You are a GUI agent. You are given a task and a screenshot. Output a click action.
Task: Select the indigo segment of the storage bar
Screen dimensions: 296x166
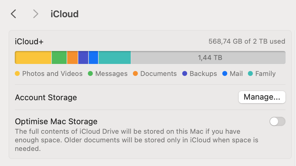83,57
